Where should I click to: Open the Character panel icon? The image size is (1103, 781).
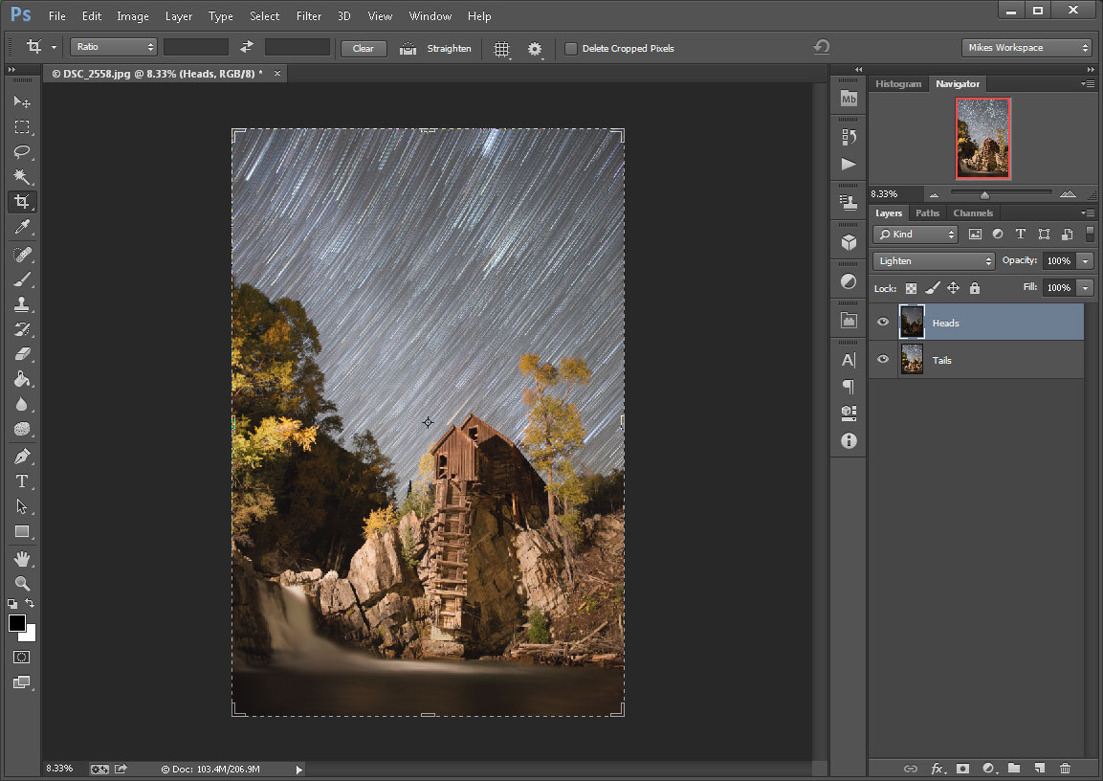[849, 360]
